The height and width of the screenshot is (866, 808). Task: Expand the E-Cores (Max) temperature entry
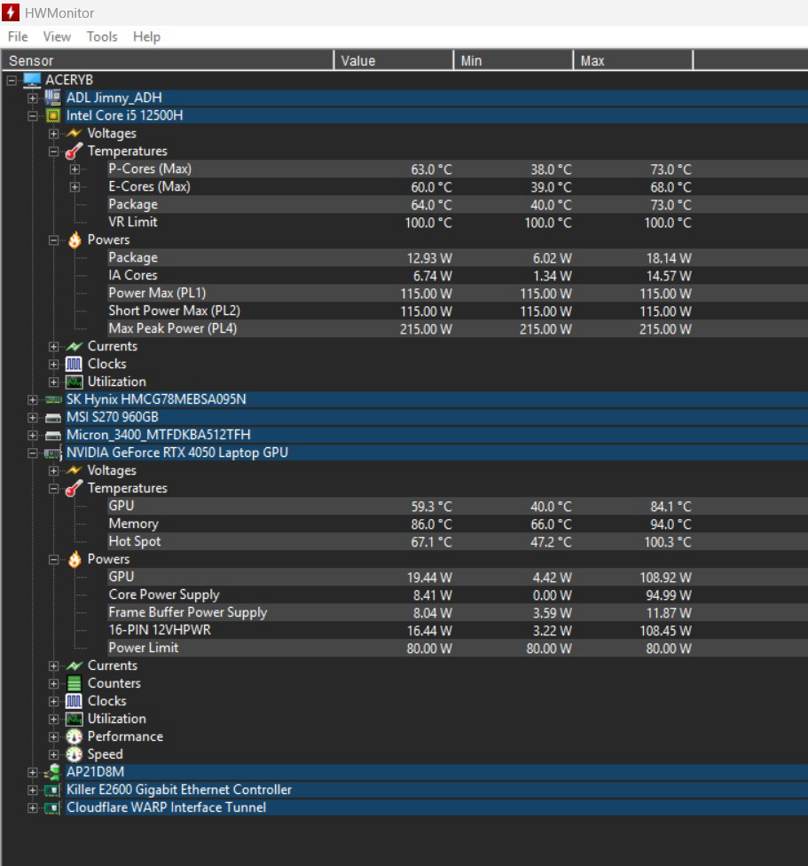point(75,187)
